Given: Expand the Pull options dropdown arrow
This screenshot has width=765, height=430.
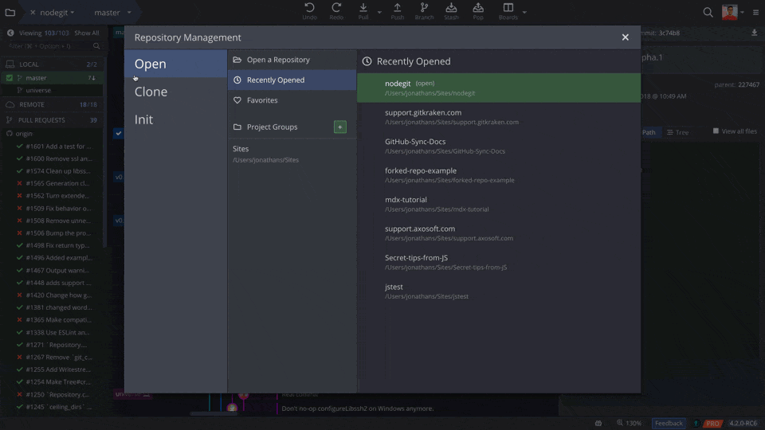Looking at the screenshot, I should pos(379,12).
